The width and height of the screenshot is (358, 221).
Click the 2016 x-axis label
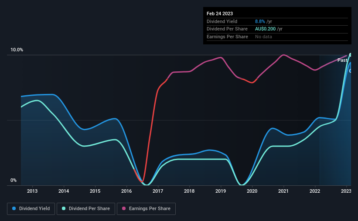click(126, 191)
